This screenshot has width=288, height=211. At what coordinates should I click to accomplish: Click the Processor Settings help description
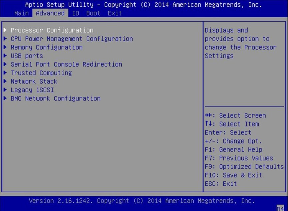pyautogui.click(x=241, y=43)
